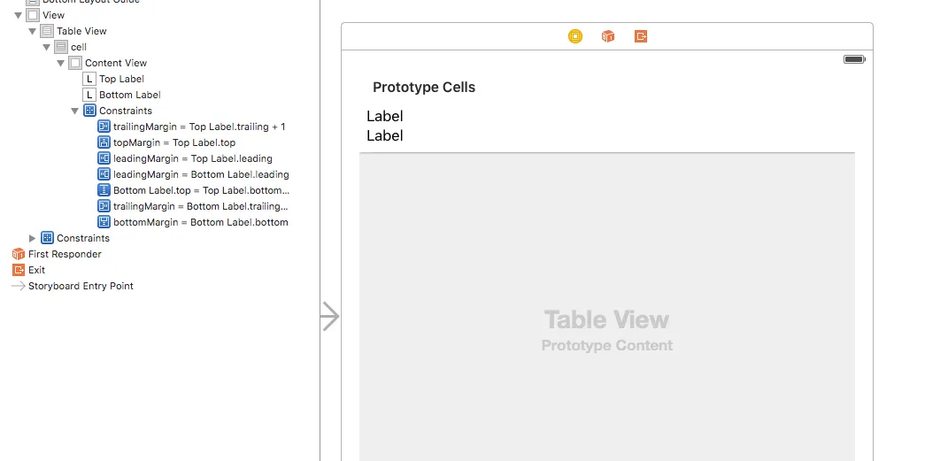Click the View Controller icon in scene dock
Screen dimensions: 948x461
pyautogui.click(x=575, y=36)
